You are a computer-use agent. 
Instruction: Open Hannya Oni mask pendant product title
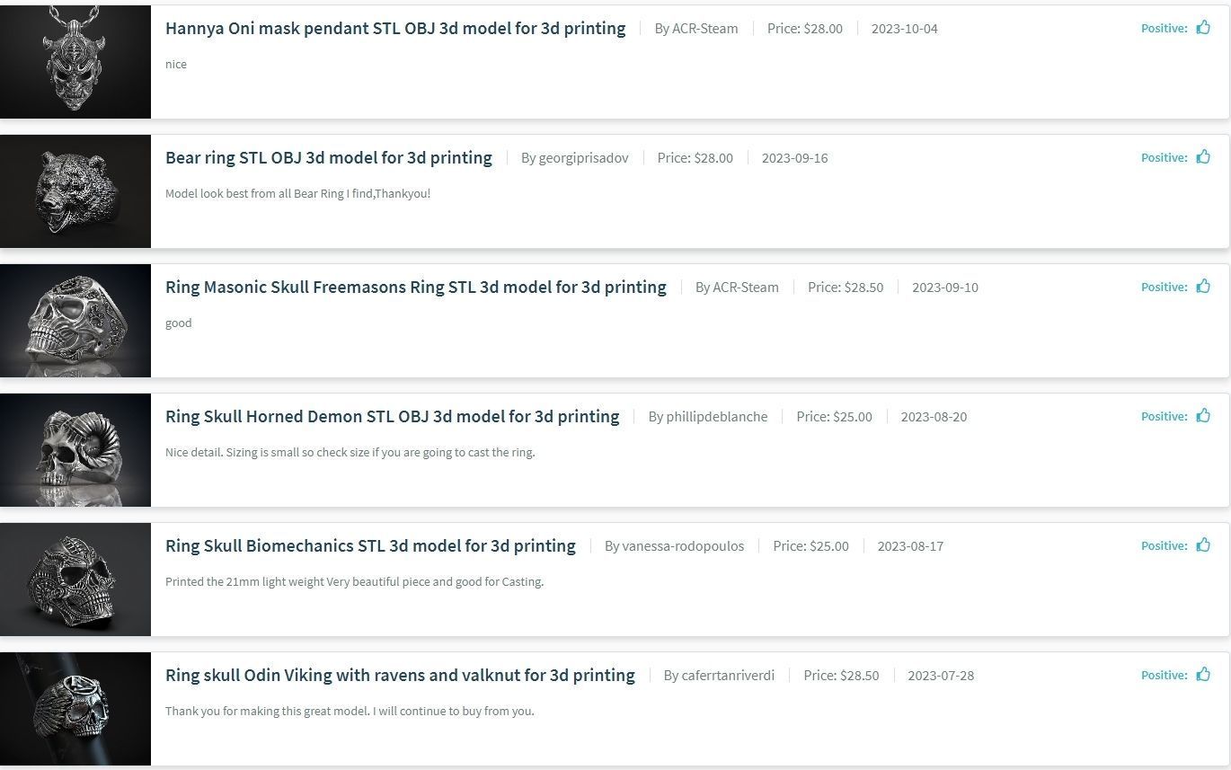pos(395,28)
